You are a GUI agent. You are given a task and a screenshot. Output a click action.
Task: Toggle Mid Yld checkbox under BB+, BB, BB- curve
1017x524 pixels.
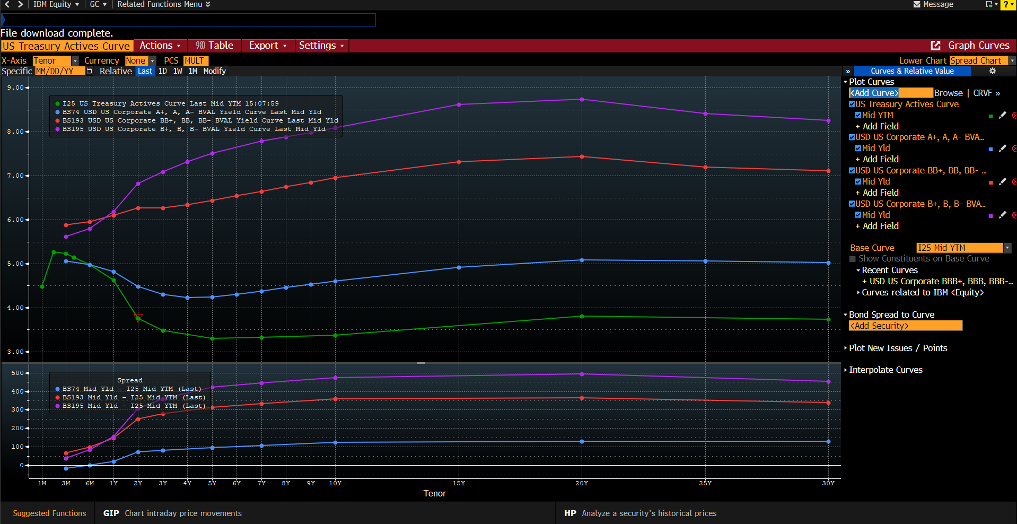point(858,181)
